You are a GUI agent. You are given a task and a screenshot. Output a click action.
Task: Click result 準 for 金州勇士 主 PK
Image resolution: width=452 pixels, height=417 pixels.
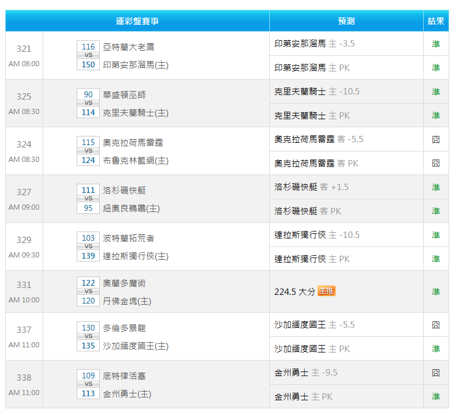436,396
